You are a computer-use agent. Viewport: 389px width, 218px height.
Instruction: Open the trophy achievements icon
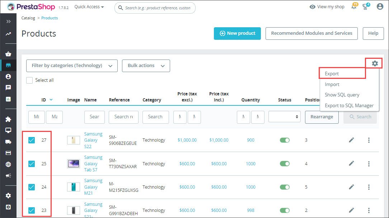click(x=366, y=6)
